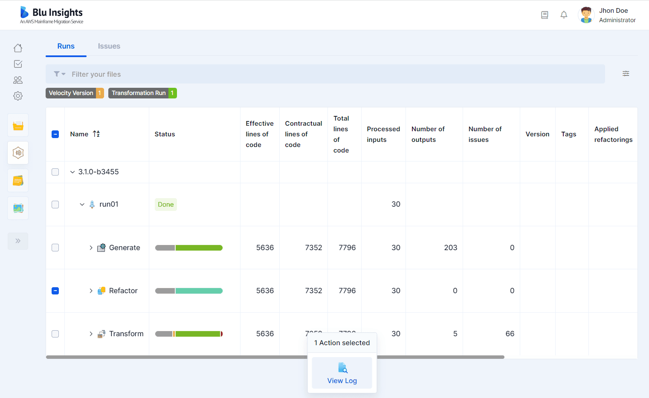Screen dimensions: 649x398
Task: Open the picture gallery sidebar tool
Action: (18, 208)
